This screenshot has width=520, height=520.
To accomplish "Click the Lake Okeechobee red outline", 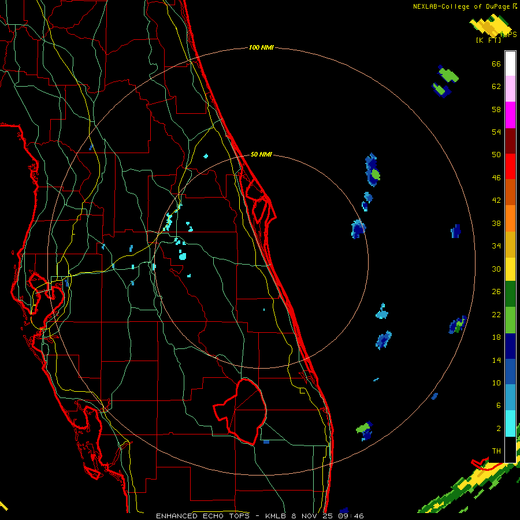I will 240,411.
